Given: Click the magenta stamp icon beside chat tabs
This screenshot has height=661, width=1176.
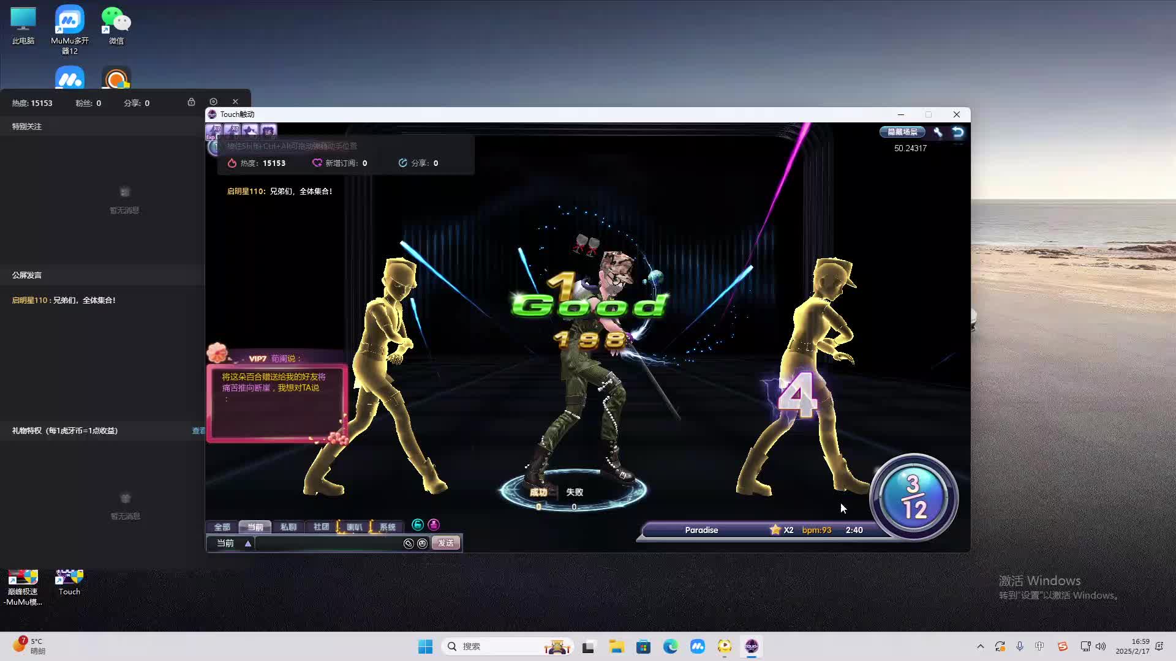Looking at the screenshot, I should [434, 525].
